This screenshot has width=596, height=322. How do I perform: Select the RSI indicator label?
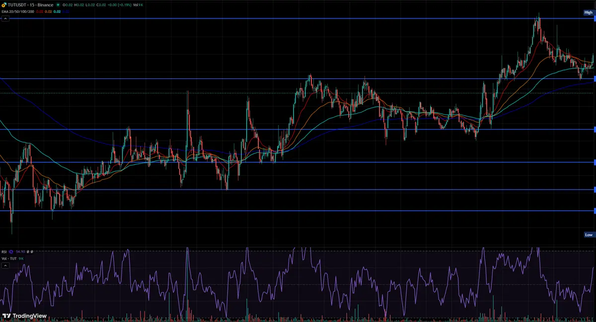click(x=4, y=252)
